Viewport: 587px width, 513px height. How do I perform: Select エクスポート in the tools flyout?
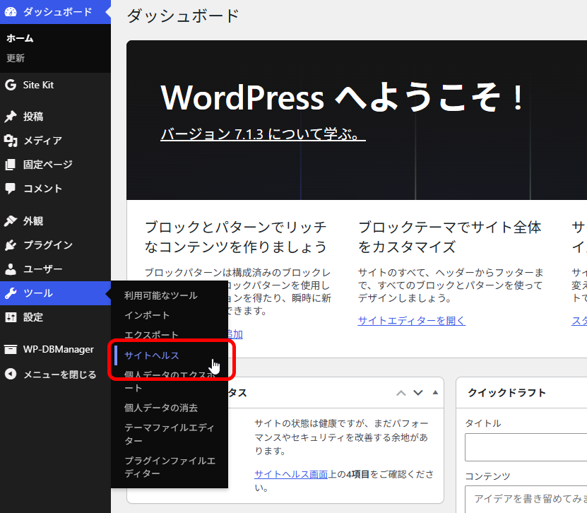[151, 335]
